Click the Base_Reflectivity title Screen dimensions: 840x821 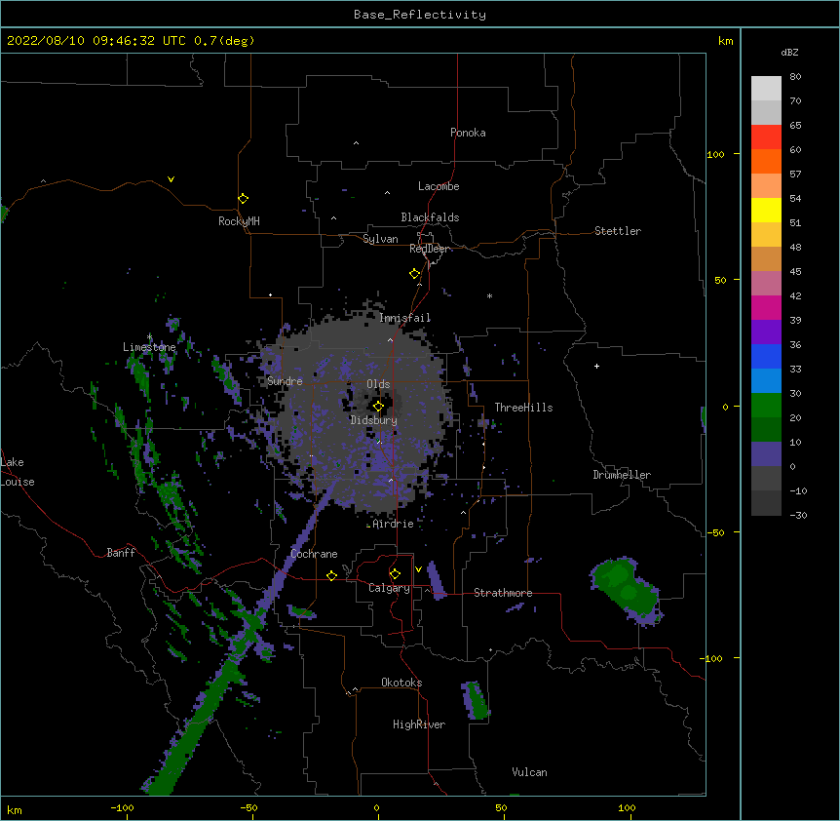pos(420,15)
